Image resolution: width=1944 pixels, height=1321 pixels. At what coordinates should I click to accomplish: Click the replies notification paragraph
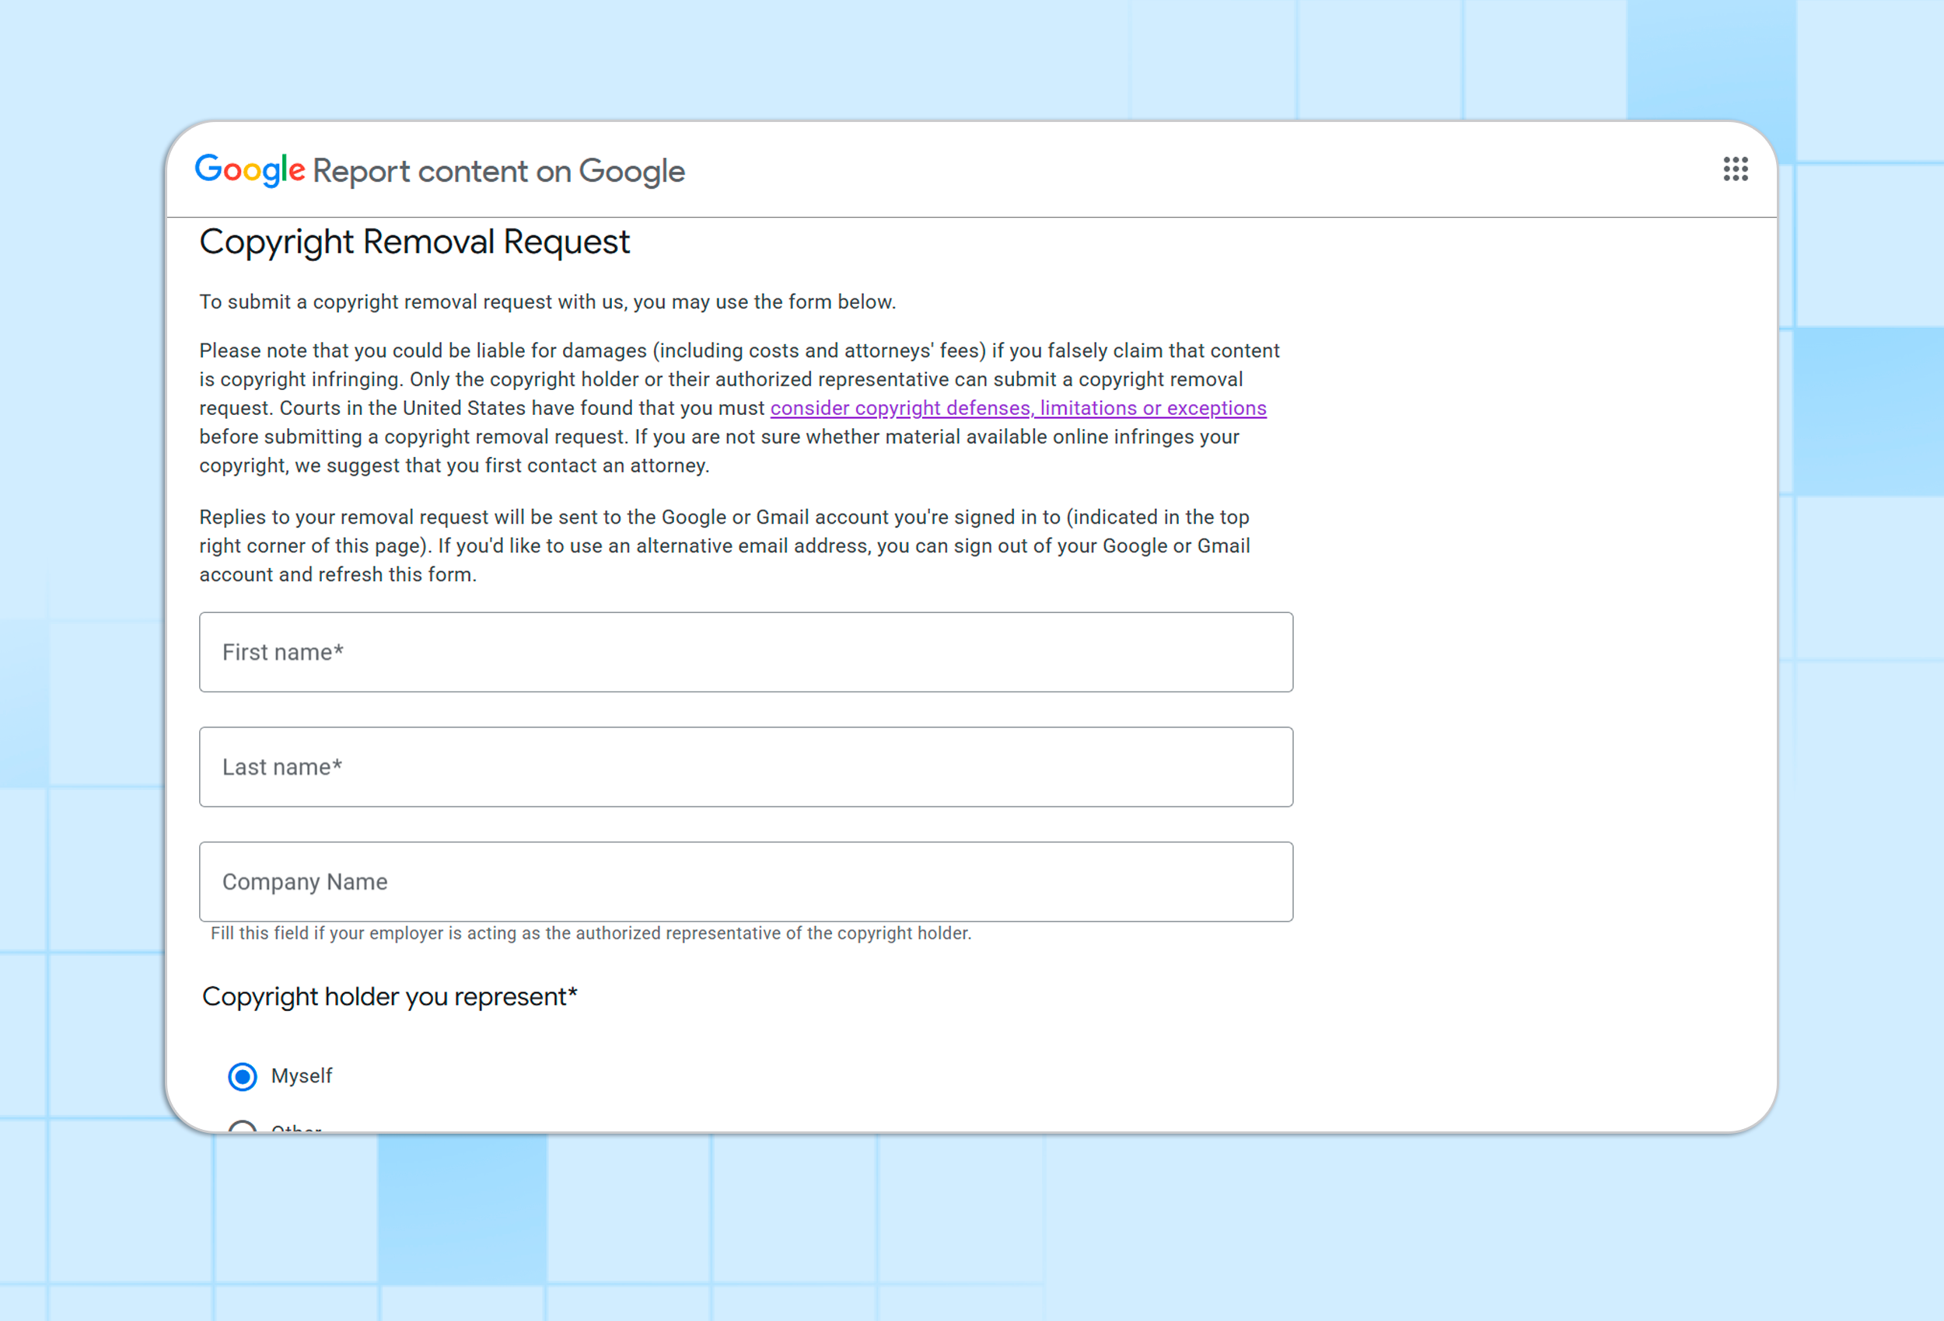click(724, 545)
